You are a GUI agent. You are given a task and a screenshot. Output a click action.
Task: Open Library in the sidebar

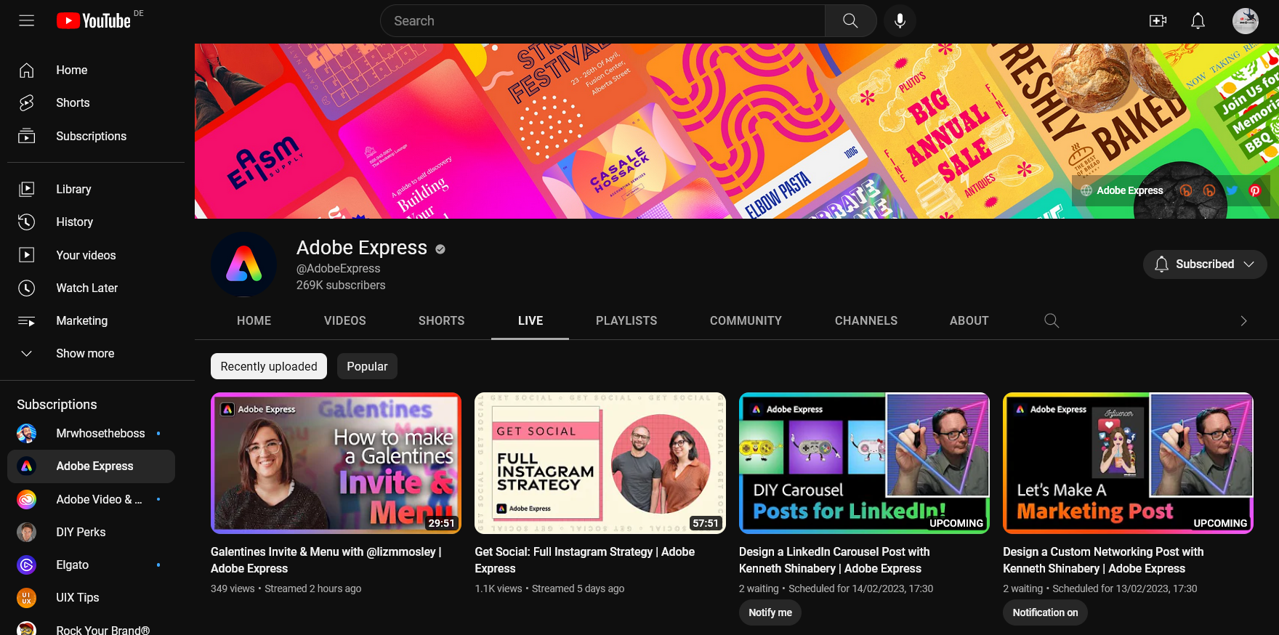tap(94, 189)
